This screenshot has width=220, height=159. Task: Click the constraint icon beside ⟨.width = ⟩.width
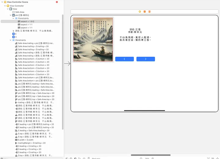click(16, 140)
